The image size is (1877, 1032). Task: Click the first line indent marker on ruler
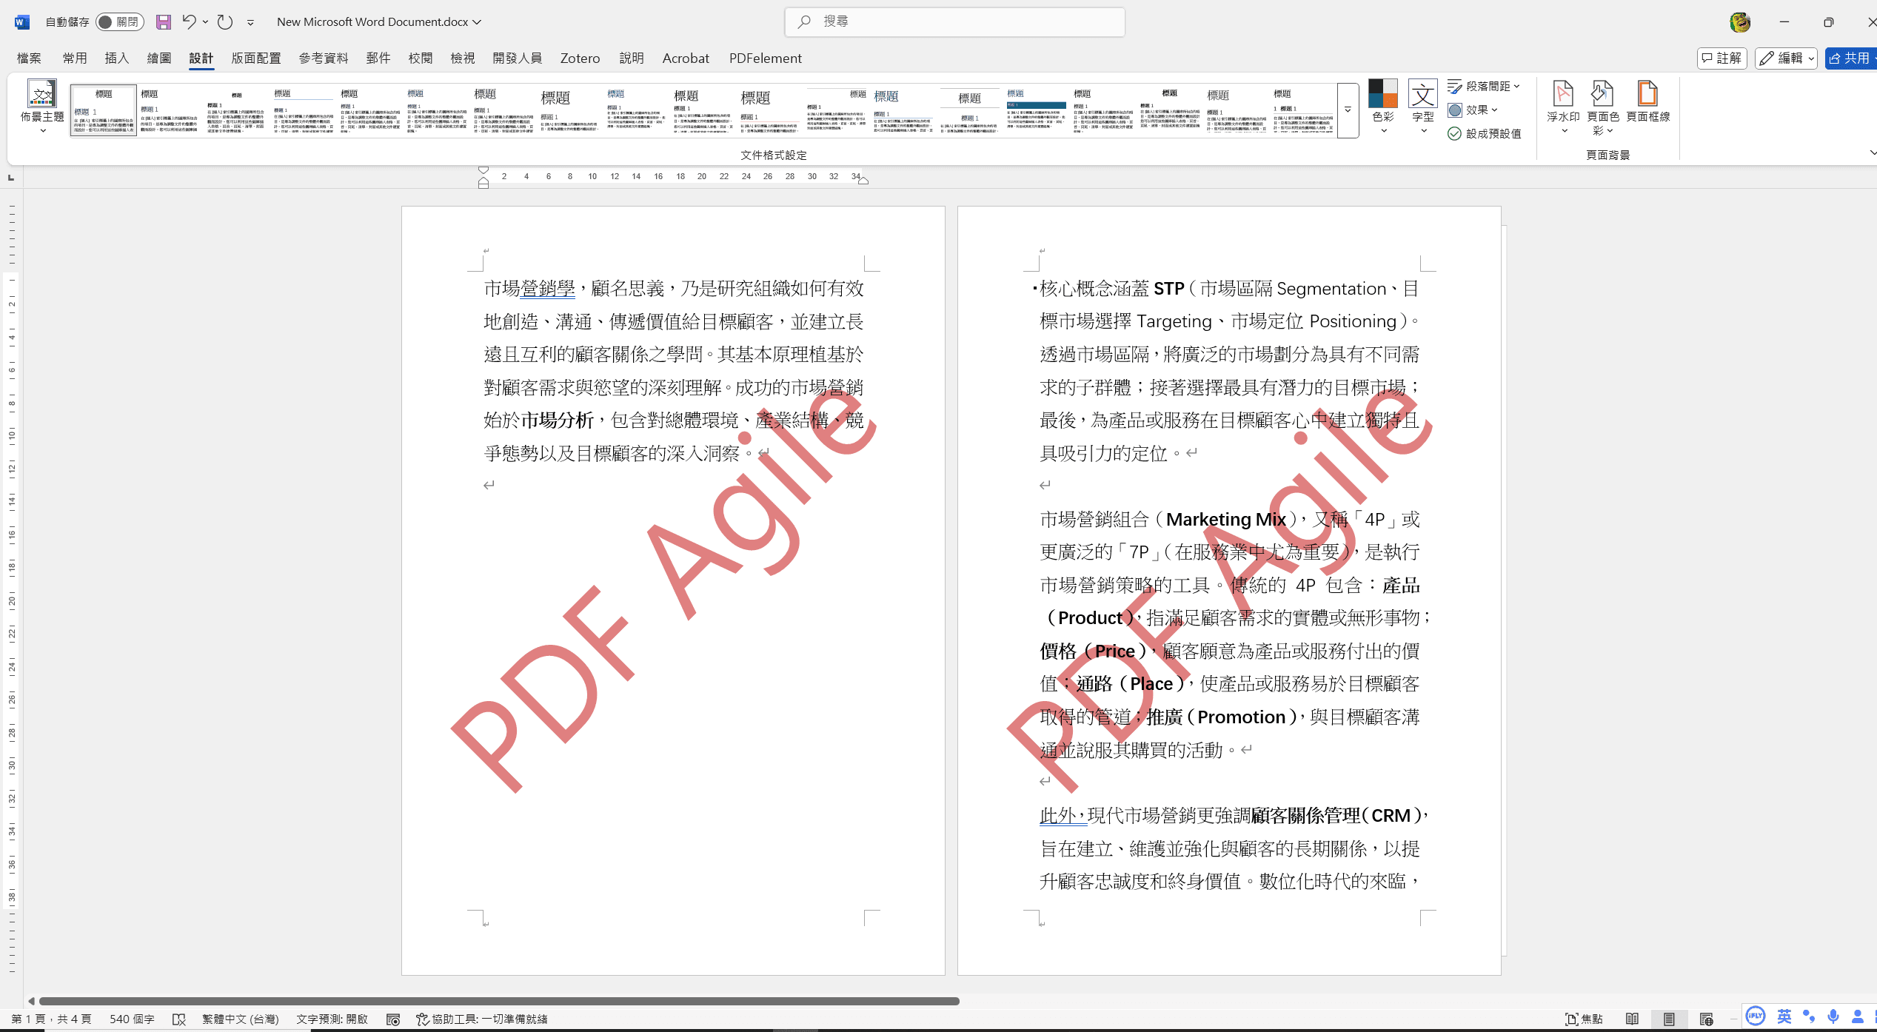click(x=484, y=170)
